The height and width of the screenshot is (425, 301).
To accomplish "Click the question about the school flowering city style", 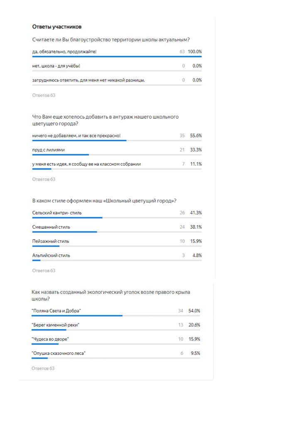I will pos(104,201).
